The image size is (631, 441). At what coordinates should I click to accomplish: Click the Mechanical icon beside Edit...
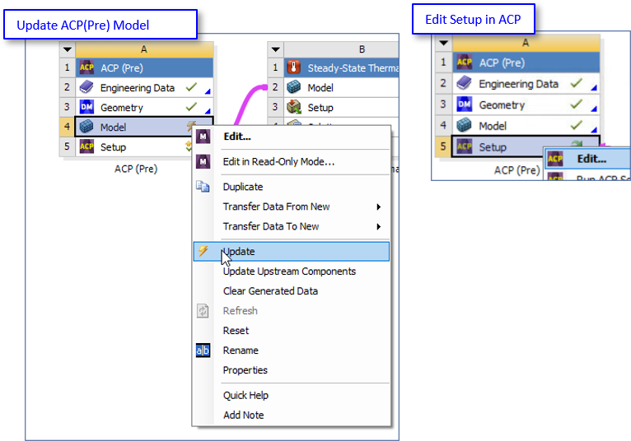[x=203, y=137]
